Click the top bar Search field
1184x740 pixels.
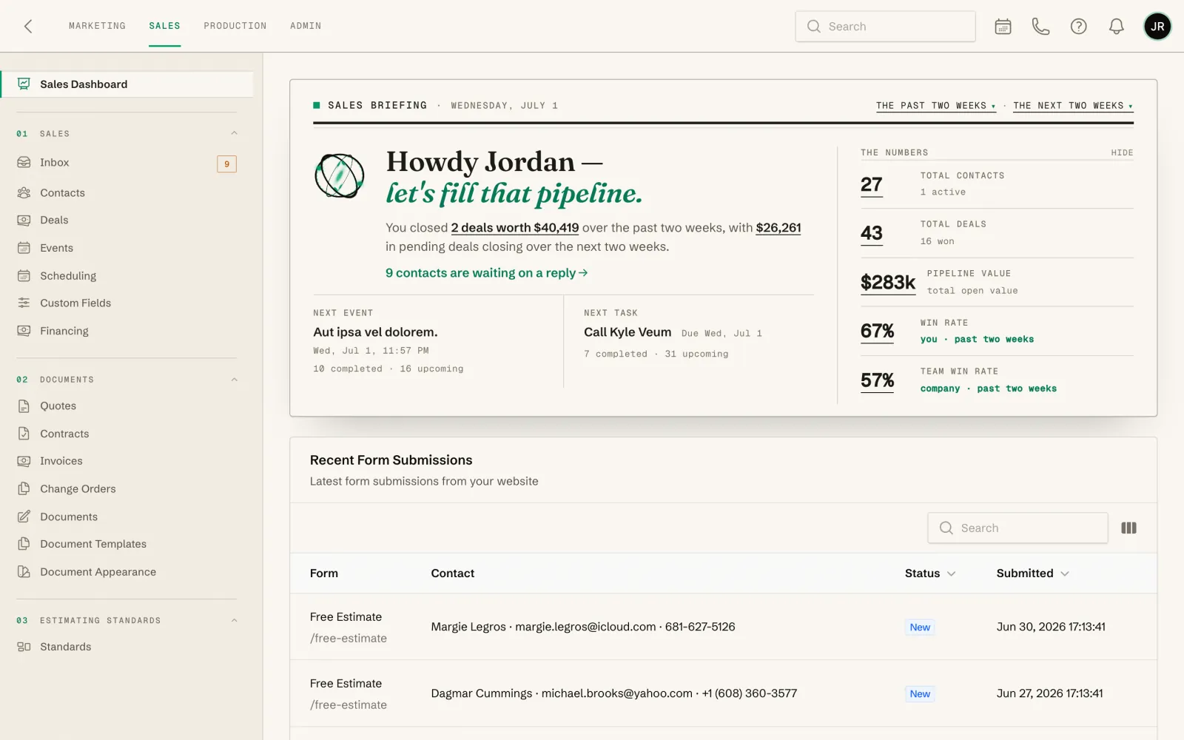coord(885,27)
